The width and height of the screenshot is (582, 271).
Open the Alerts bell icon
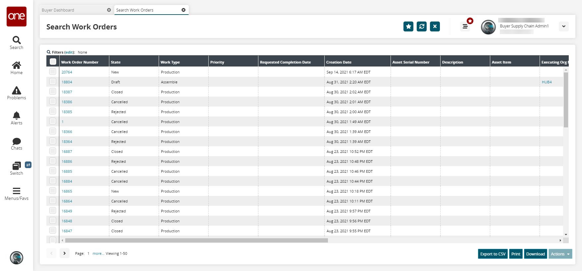[x=17, y=115]
